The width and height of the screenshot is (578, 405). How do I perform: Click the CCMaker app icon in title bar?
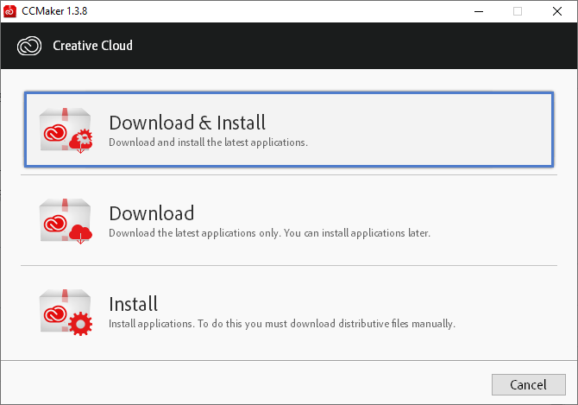coord(9,11)
